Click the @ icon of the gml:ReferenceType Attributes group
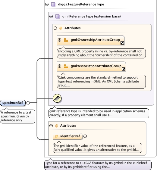Screen dimensions: 157x171 [61, 28]
